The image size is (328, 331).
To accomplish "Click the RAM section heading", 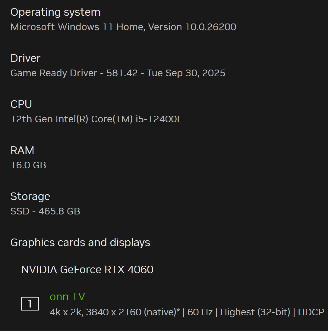I will (x=22, y=150).
